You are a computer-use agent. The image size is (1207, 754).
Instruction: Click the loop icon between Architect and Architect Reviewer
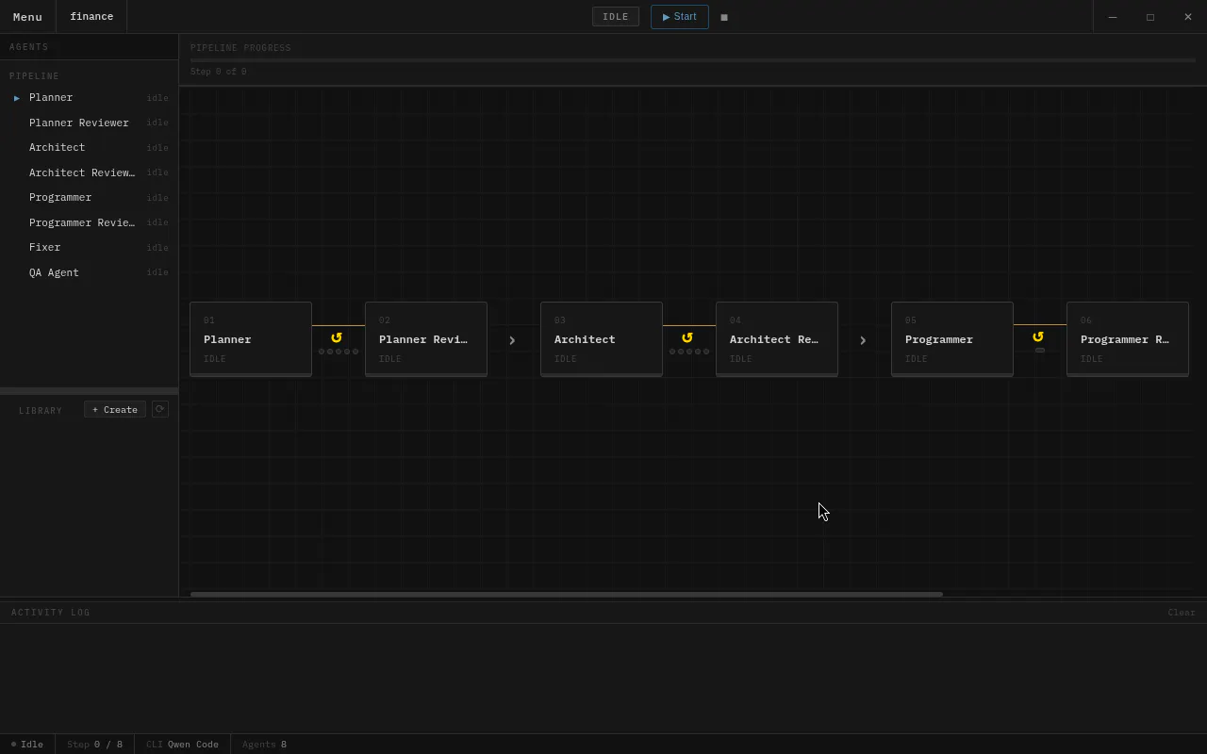click(687, 337)
